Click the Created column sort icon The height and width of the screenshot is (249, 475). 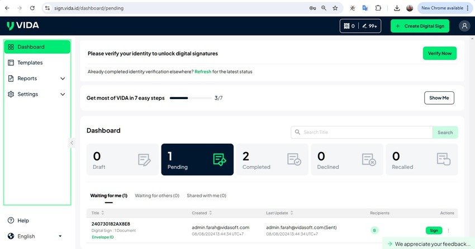point(210,213)
